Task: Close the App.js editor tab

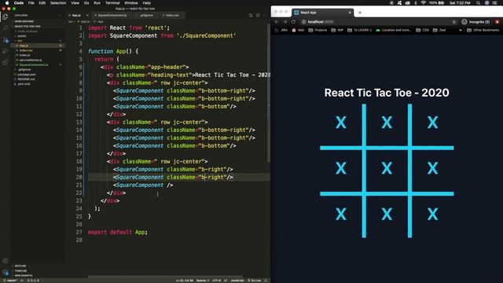Action: point(87,15)
